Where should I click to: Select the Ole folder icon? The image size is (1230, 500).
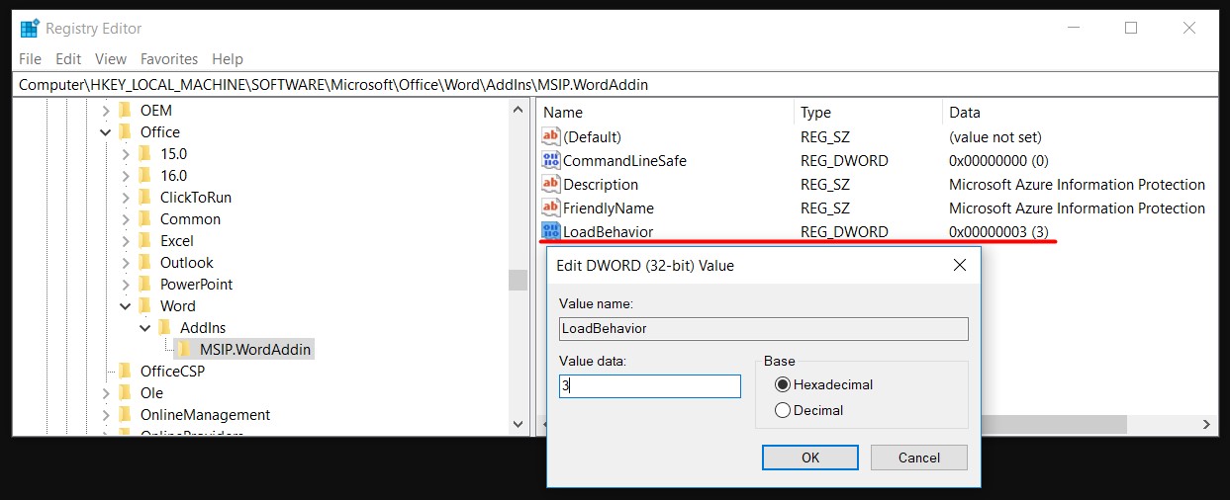click(x=125, y=393)
